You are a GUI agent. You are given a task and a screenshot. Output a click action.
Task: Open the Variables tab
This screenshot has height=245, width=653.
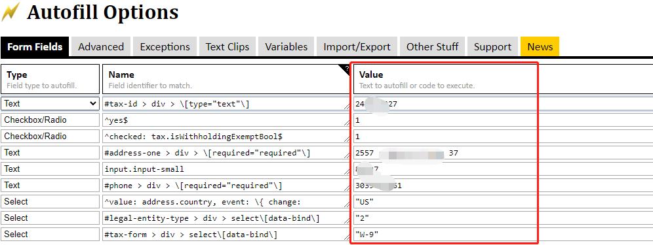coord(286,46)
